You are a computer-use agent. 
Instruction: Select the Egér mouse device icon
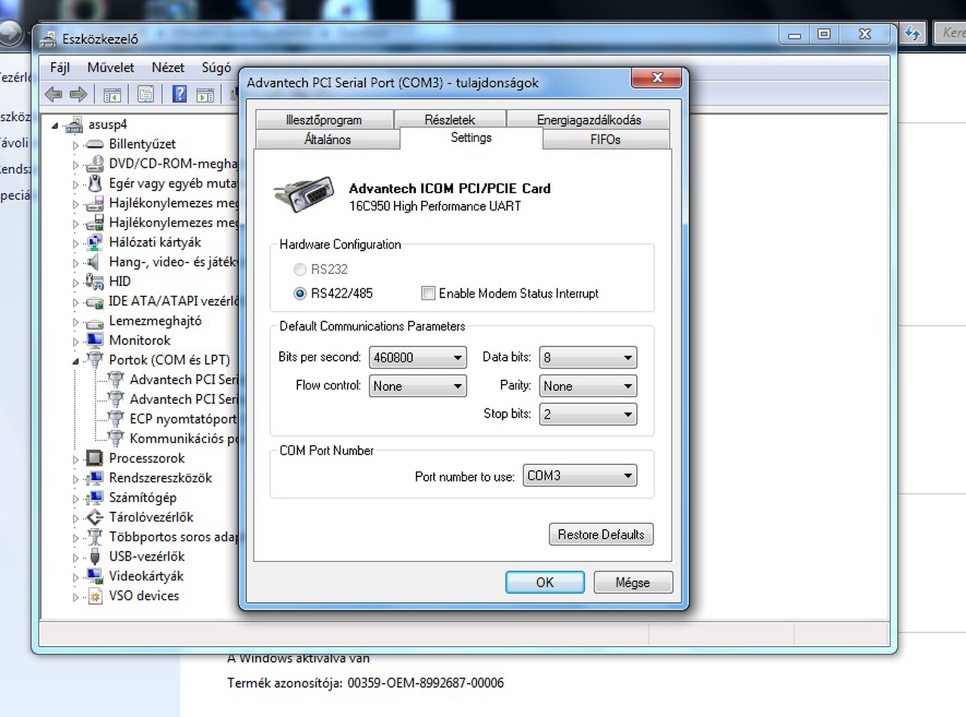click(94, 183)
